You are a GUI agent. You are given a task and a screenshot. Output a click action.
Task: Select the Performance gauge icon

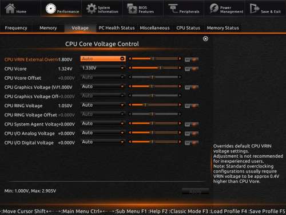[x=51, y=9]
